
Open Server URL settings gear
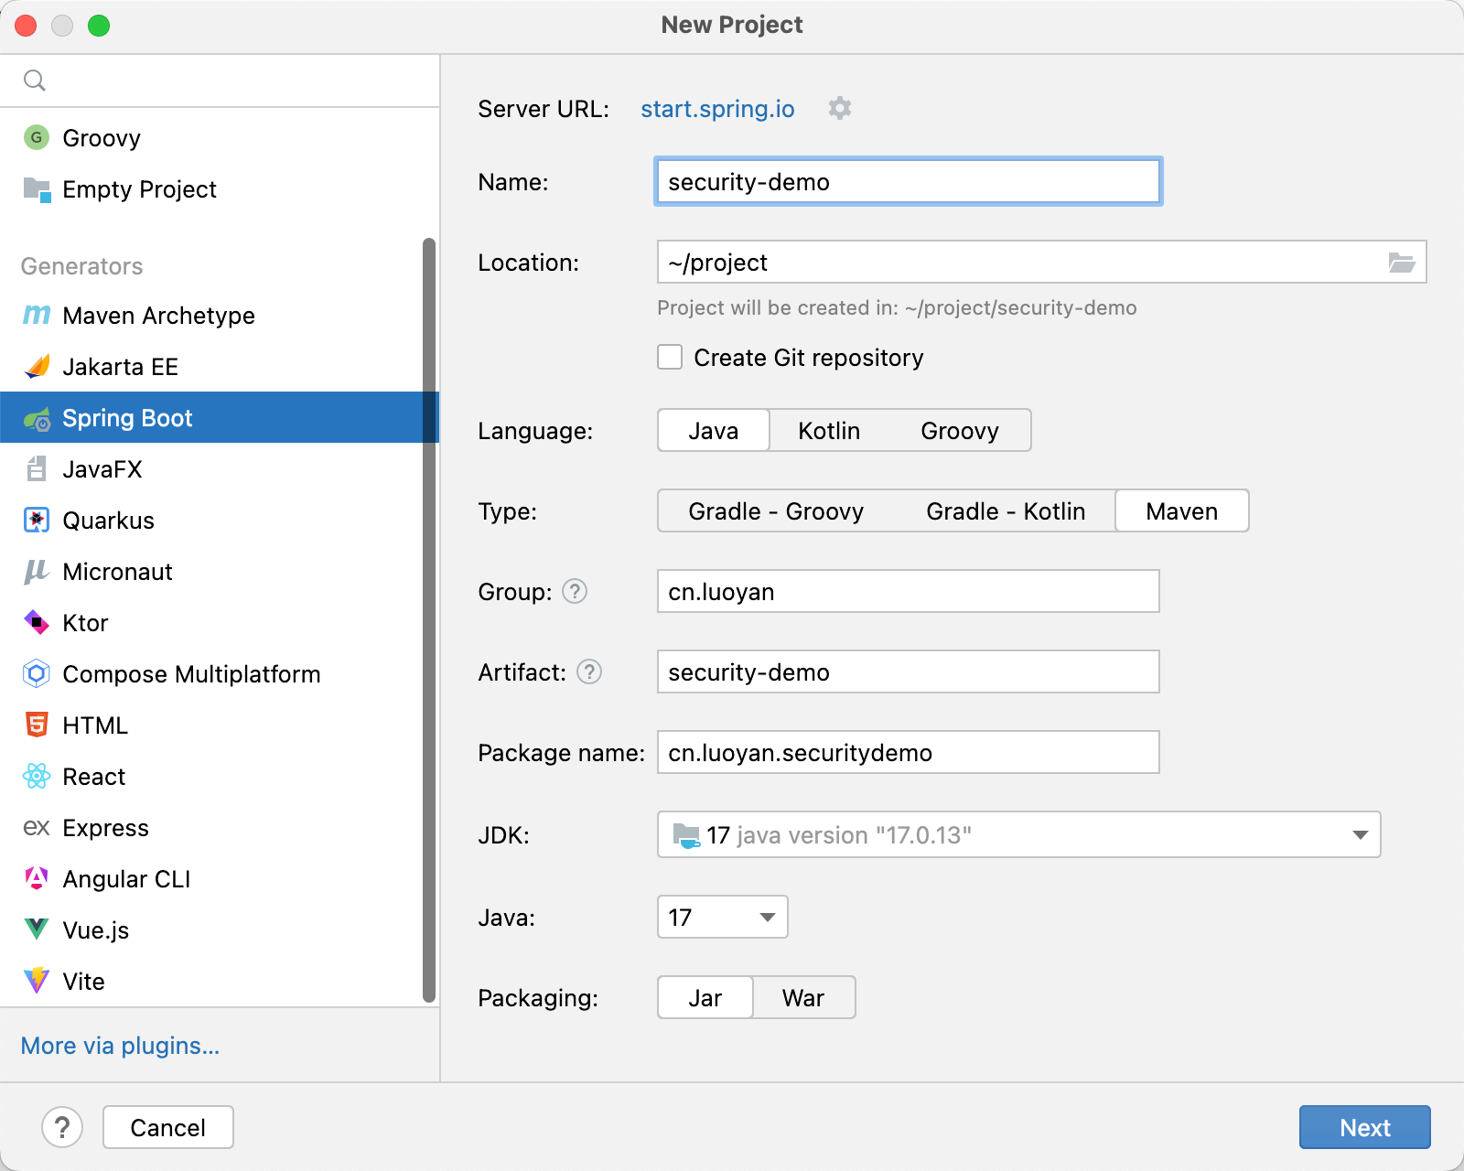(840, 108)
